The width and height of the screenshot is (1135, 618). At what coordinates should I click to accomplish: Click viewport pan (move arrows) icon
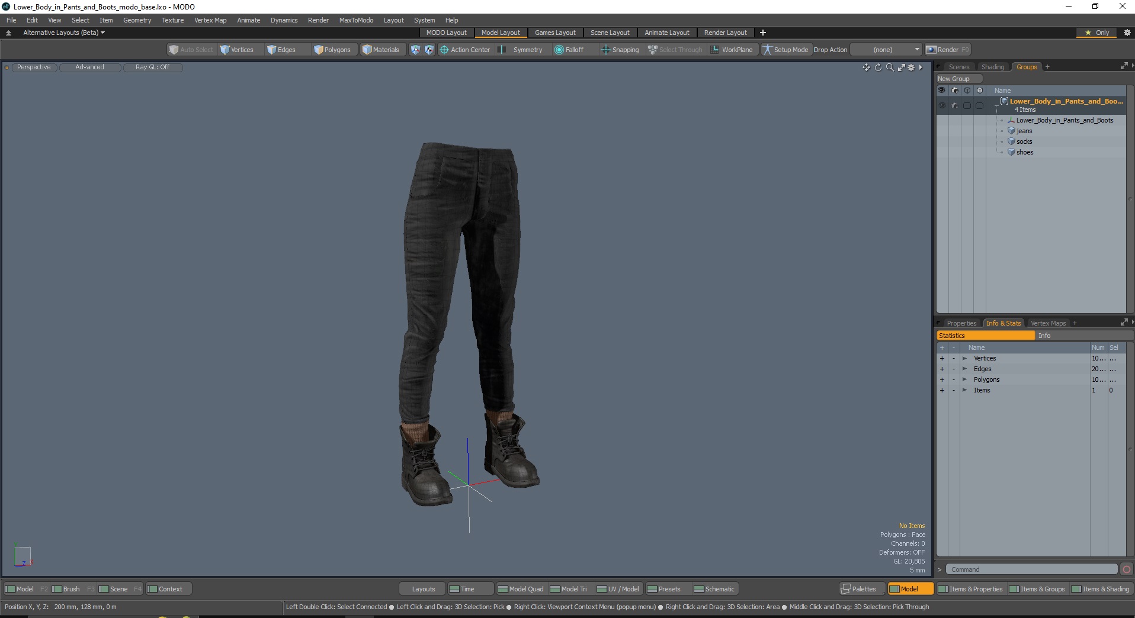pyautogui.click(x=866, y=67)
